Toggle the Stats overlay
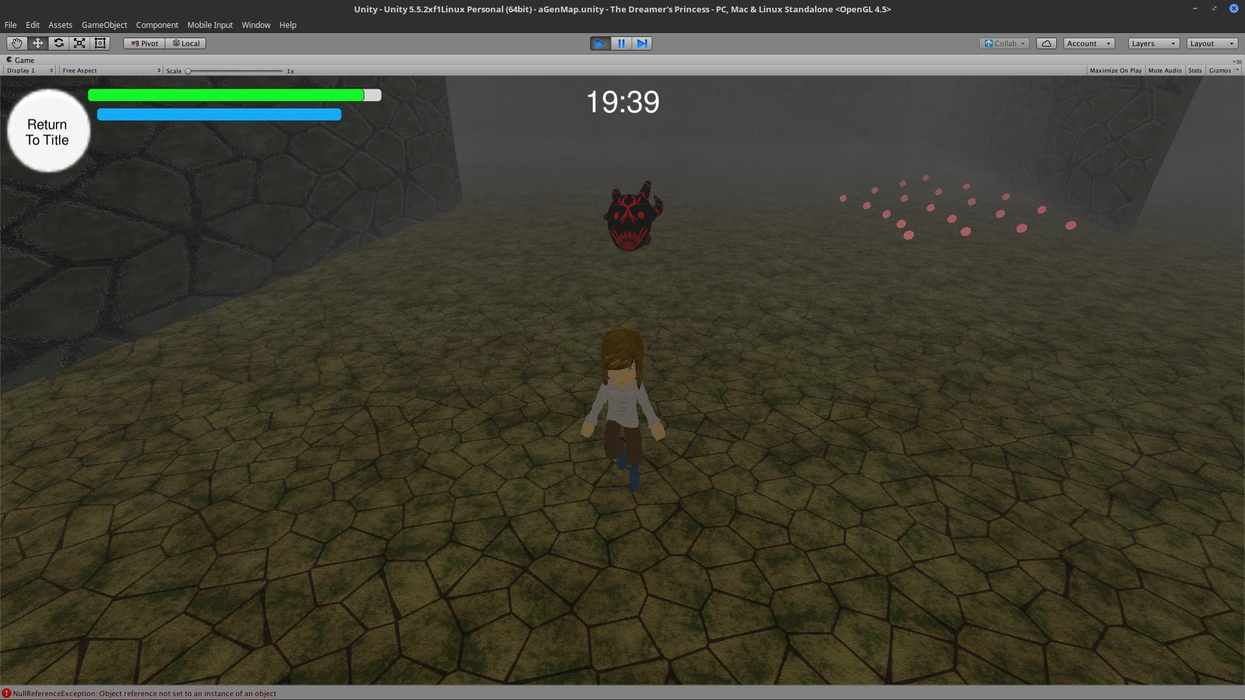Image resolution: width=1245 pixels, height=700 pixels. click(x=1194, y=71)
